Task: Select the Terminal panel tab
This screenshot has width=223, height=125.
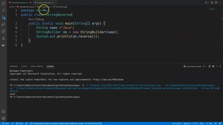Action: pyautogui.click(x=50, y=66)
